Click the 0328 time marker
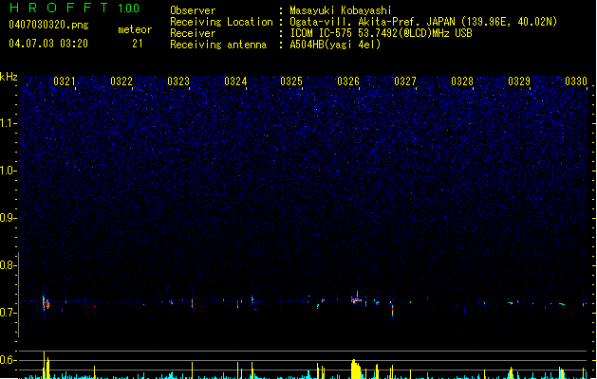 (x=462, y=81)
